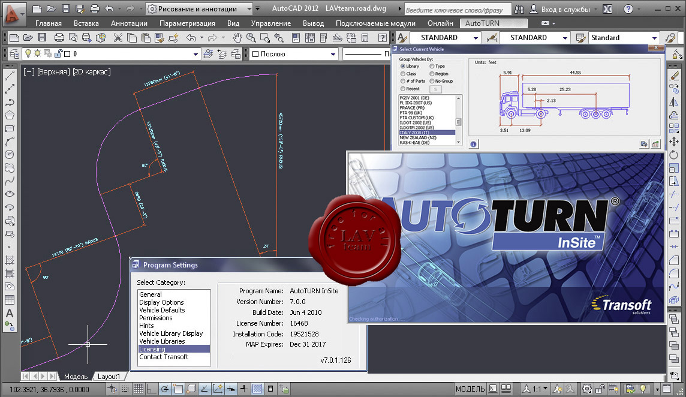Open the color "Послою" dropdown
Image resolution: width=686 pixels, height=397 pixels.
click(x=333, y=54)
